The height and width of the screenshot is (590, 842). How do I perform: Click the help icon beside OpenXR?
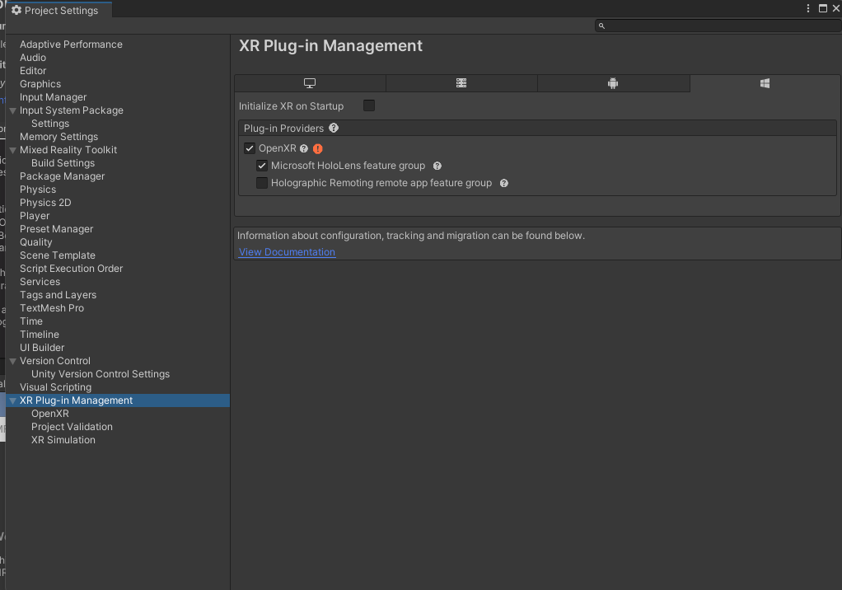[304, 149]
